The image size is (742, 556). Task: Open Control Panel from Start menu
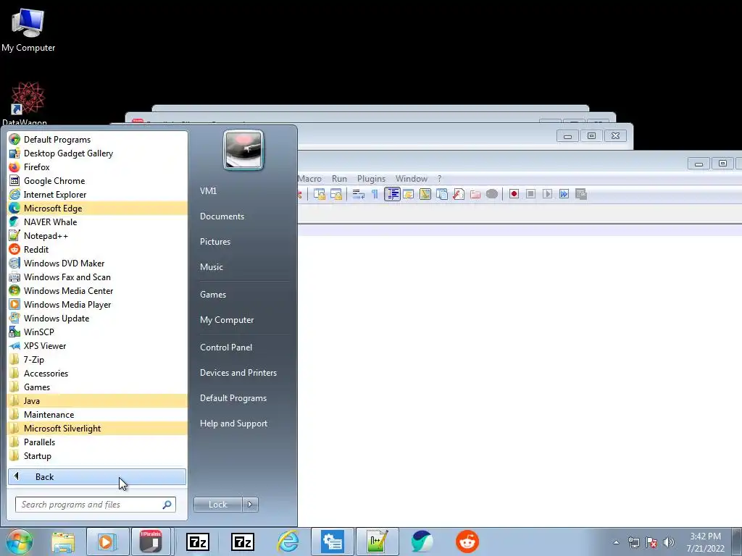click(x=226, y=347)
